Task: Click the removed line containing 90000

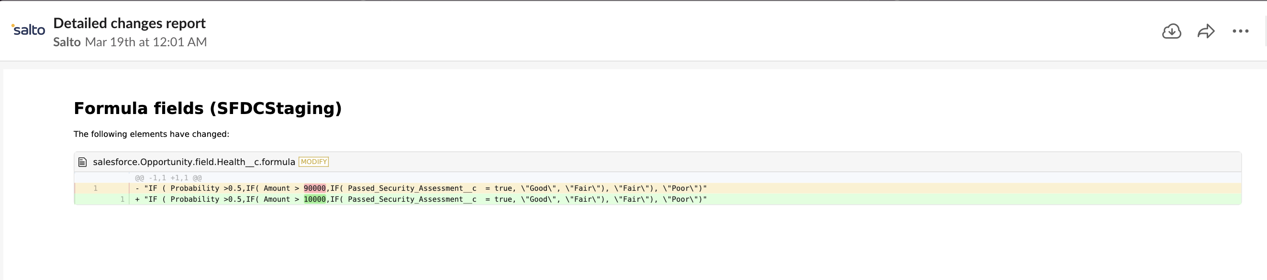Action: [657, 188]
